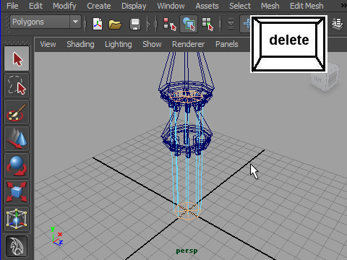Expand the hidden menus double-arrow
Image resolution: width=347 pixels, height=260 pixels.
[x=344, y=6]
